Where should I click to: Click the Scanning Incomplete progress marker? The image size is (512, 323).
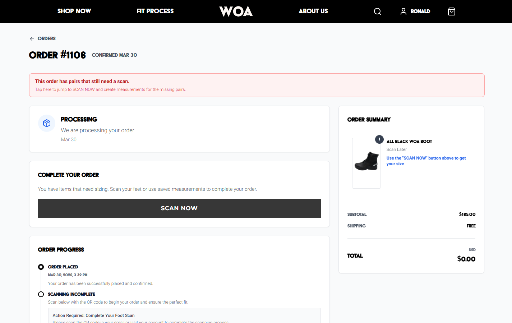pos(41,294)
